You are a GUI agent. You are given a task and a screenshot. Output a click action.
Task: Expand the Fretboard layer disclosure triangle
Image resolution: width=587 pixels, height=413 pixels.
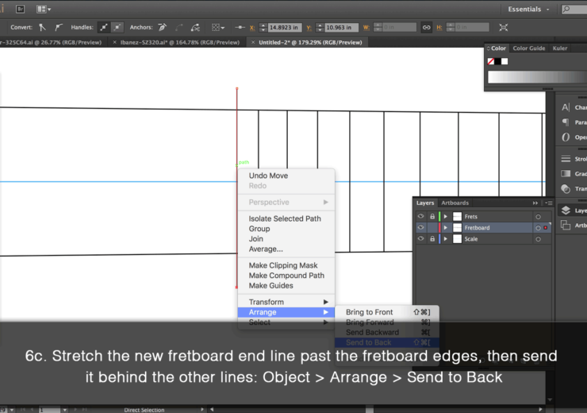click(x=446, y=228)
